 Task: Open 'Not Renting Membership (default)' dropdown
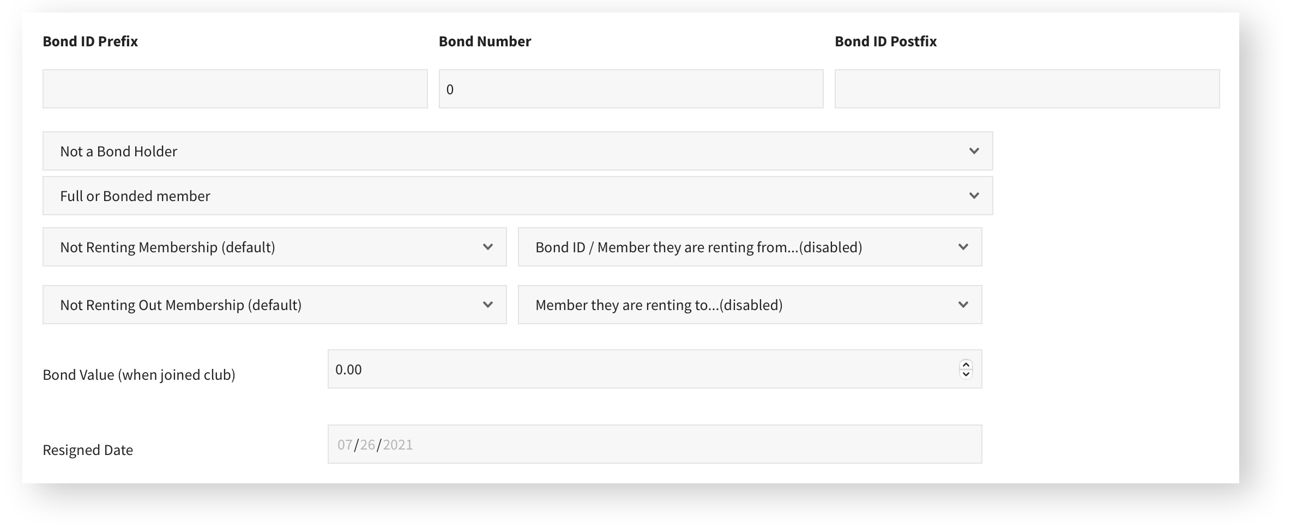(274, 247)
